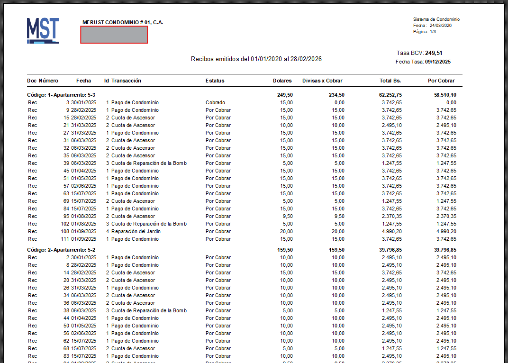Viewport: 508px width, 363px height.
Task: Click the 'Página: 1/3' page indicator
Action: 425,32
